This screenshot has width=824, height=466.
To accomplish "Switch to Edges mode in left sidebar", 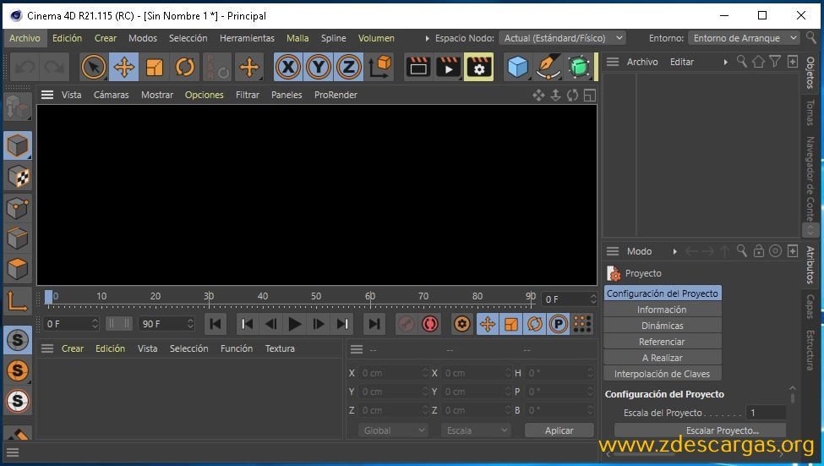I will (18, 238).
